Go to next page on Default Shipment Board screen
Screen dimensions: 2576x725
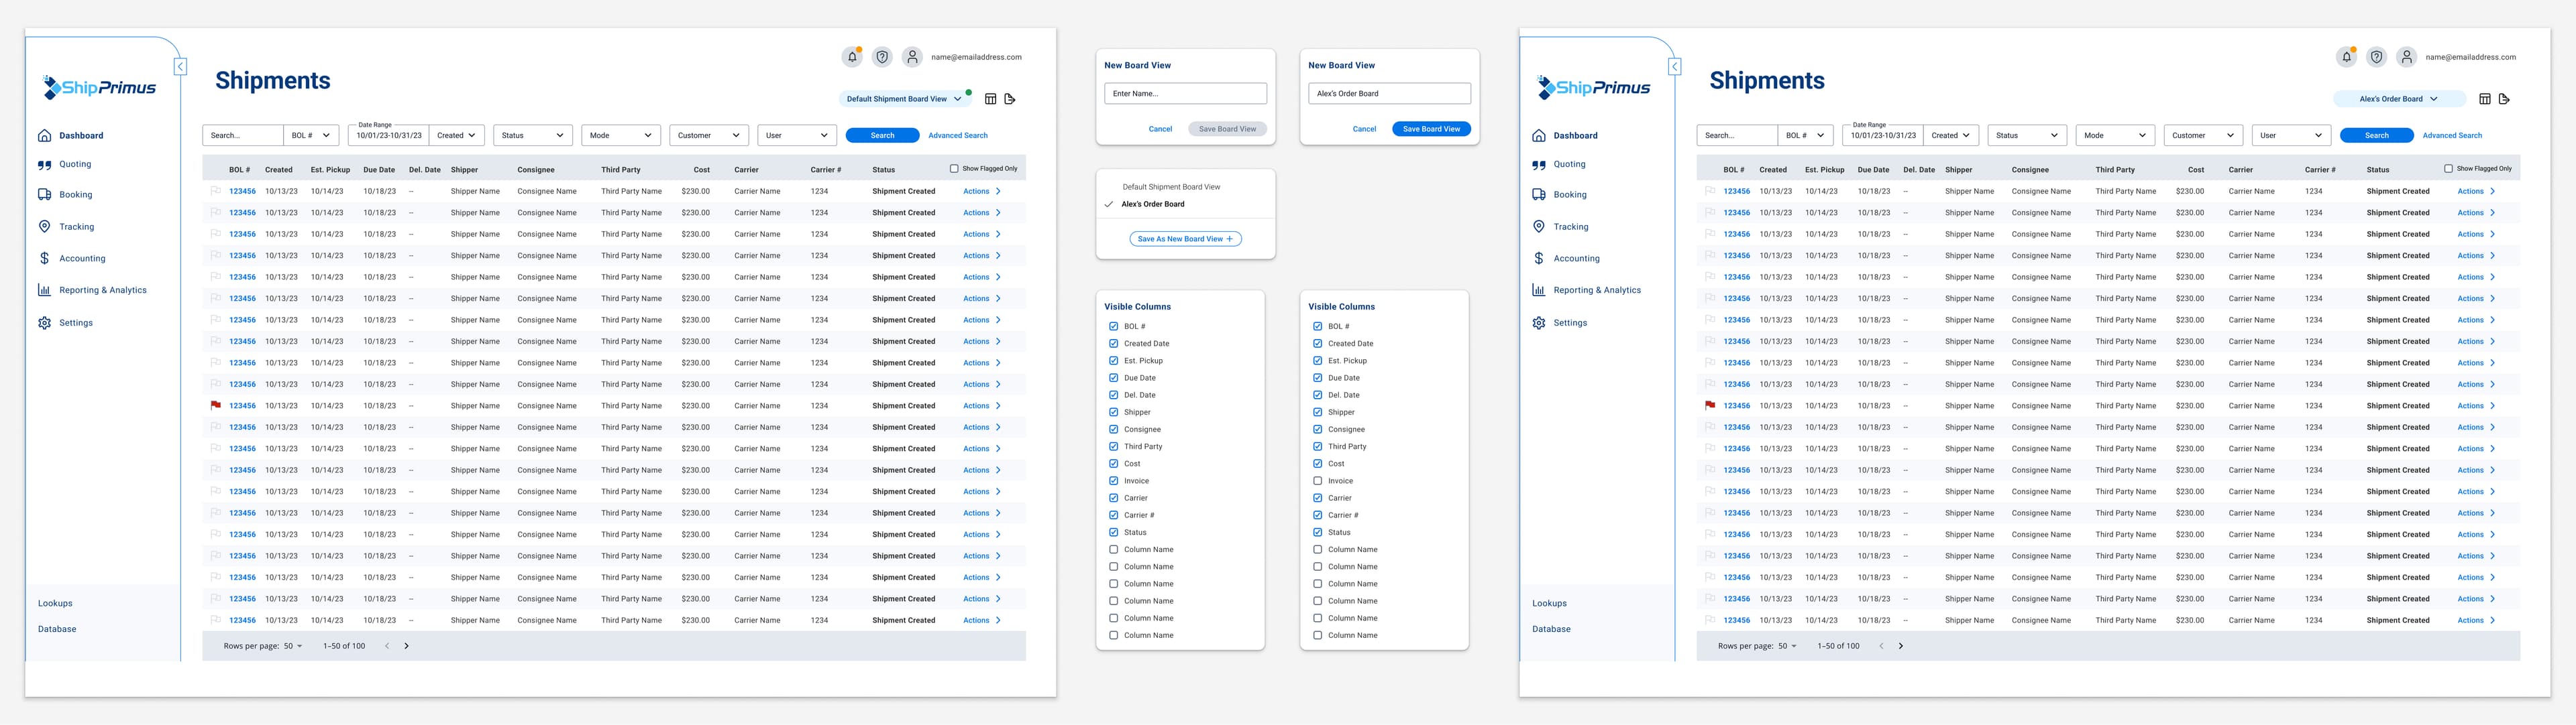click(x=406, y=646)
